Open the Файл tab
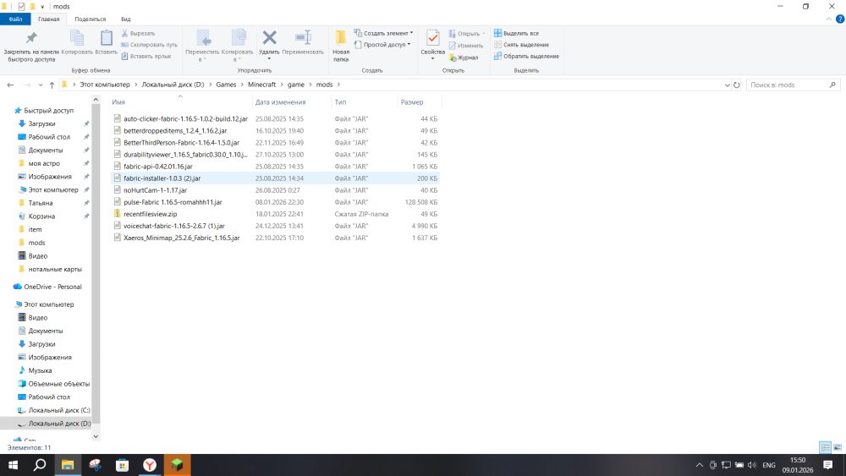This screenshot has width=846, height=476. pos(15,19)
